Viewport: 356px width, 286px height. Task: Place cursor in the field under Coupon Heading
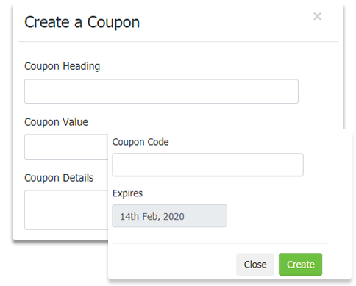(x=161, y=91)
